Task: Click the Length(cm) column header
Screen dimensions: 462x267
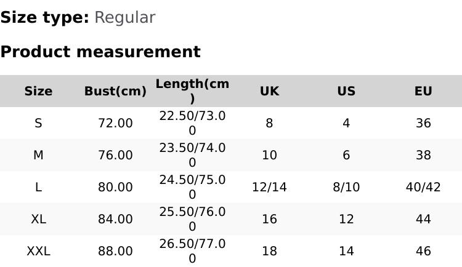Action: (x=192, y=91)
